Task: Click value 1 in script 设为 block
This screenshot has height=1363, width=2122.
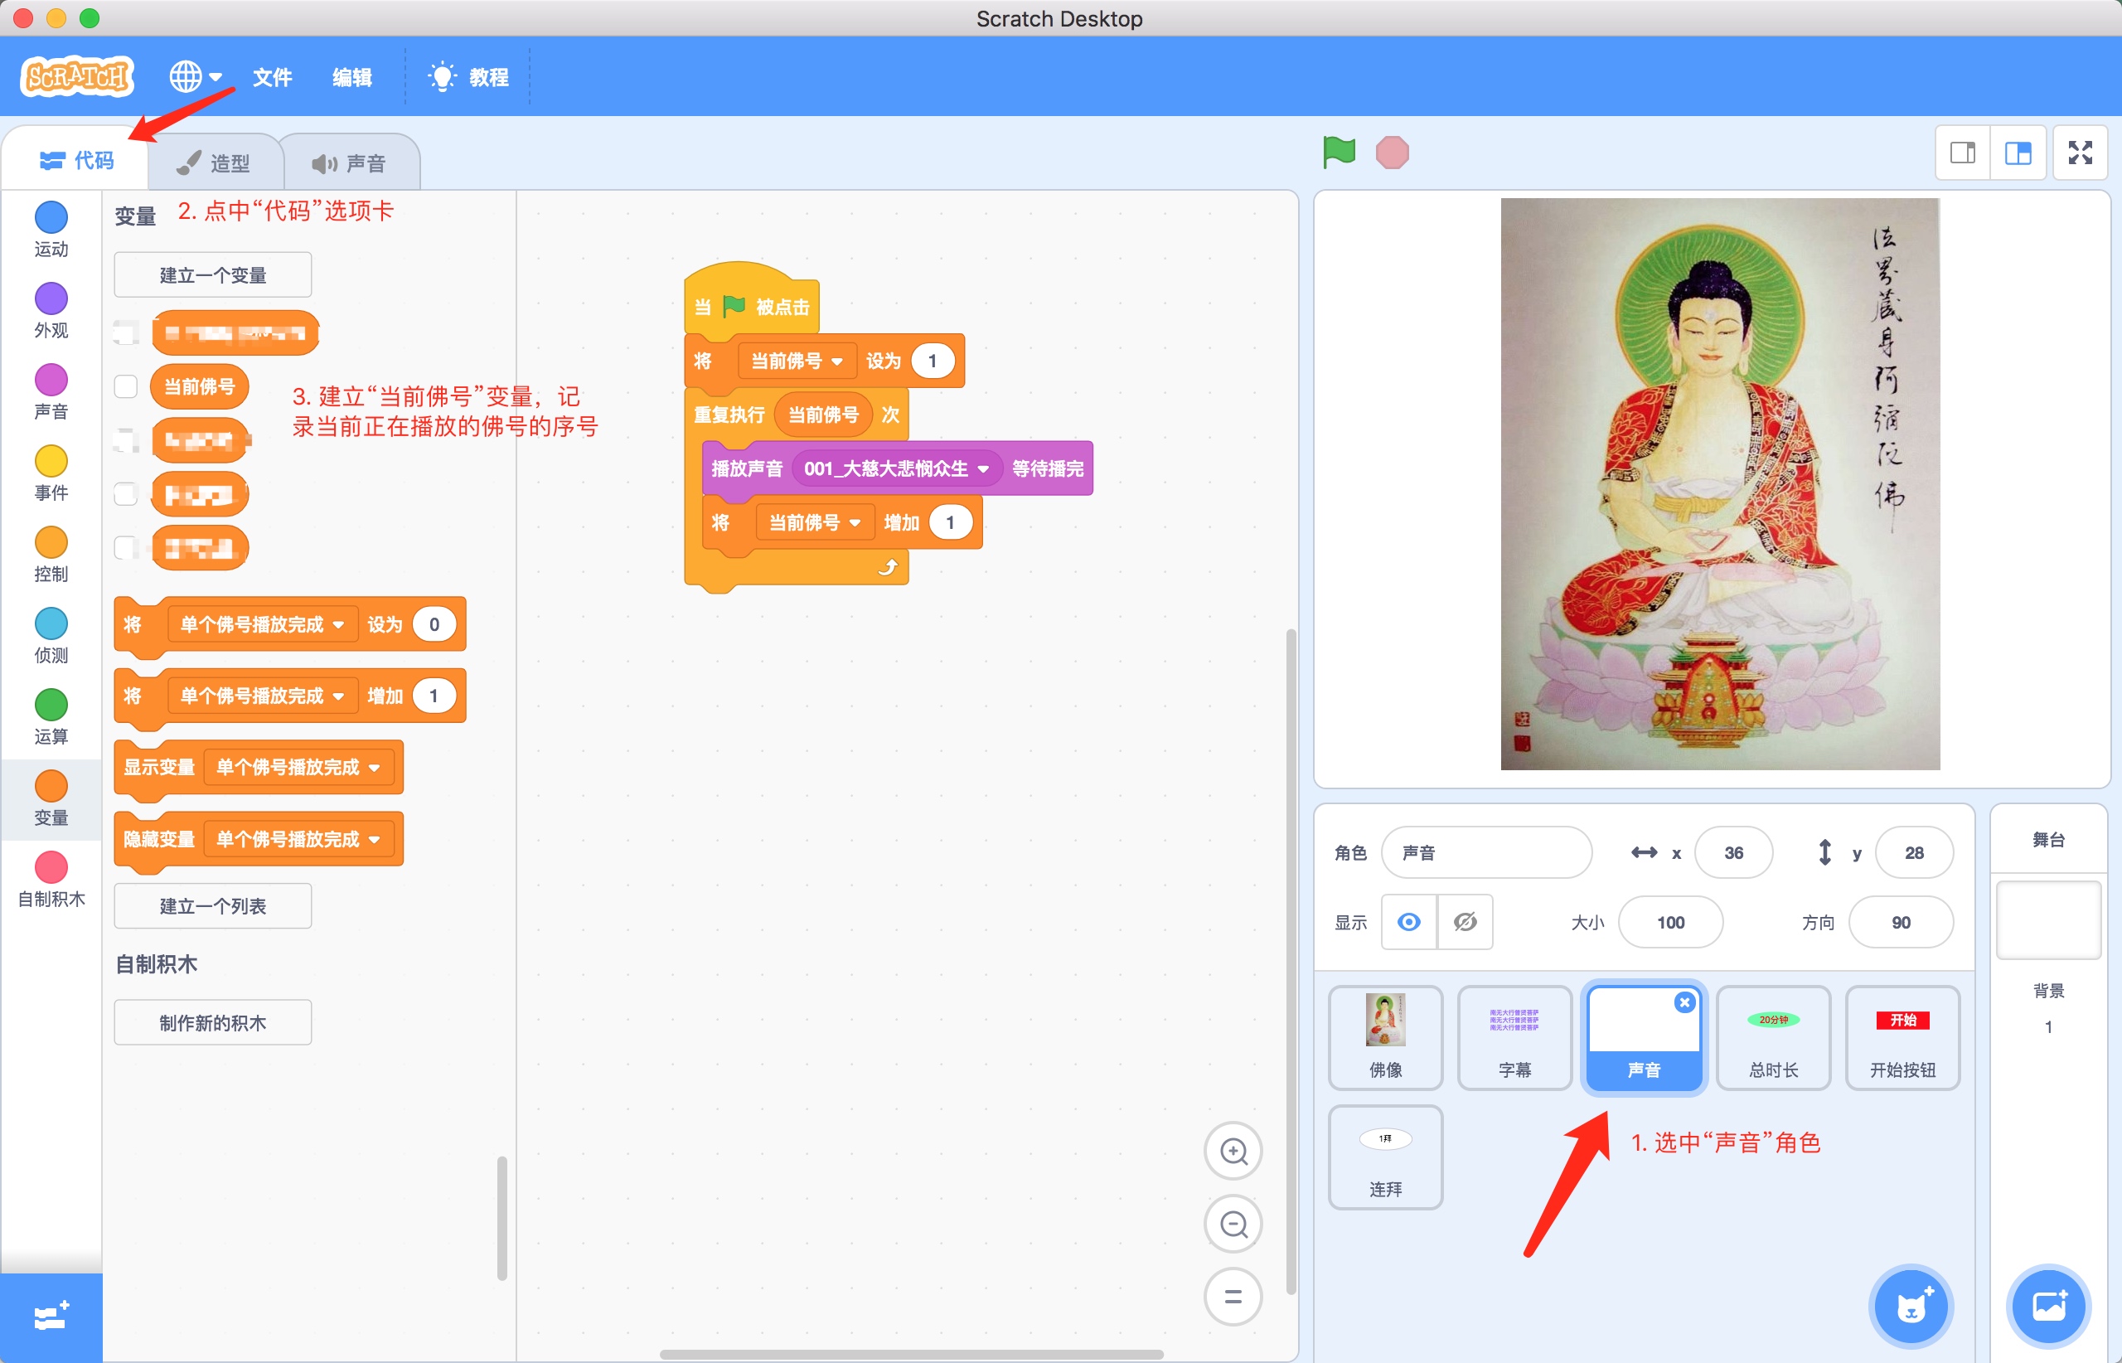Action: pyautogui.click(x=932, y=361)
